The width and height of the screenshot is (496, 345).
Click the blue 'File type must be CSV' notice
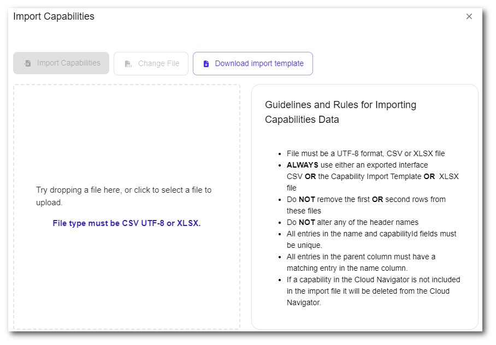coord(127,223)
